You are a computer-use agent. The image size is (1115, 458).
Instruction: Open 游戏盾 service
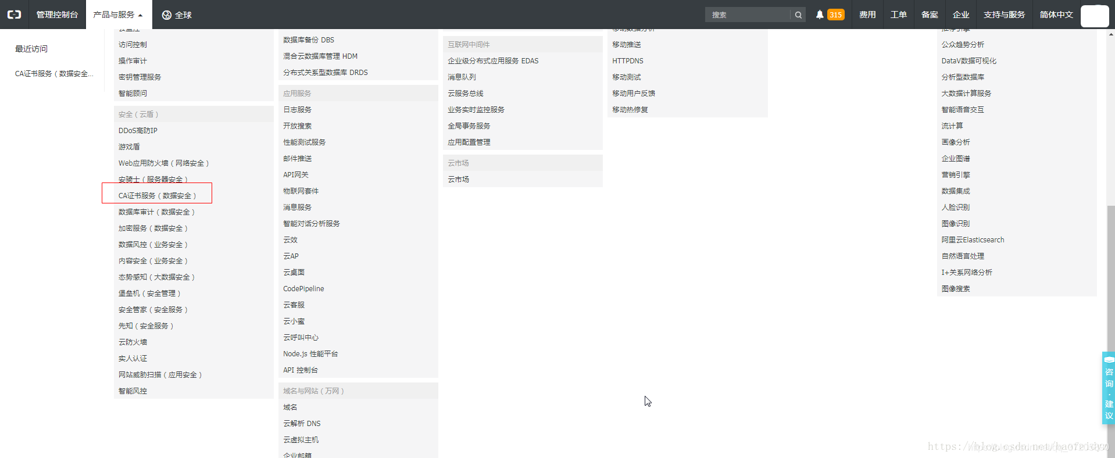[x=129, y=147]
